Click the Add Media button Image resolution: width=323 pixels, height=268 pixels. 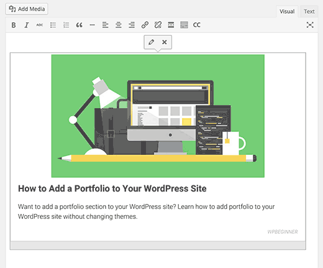pyautogui.click(x=27, y=9)
